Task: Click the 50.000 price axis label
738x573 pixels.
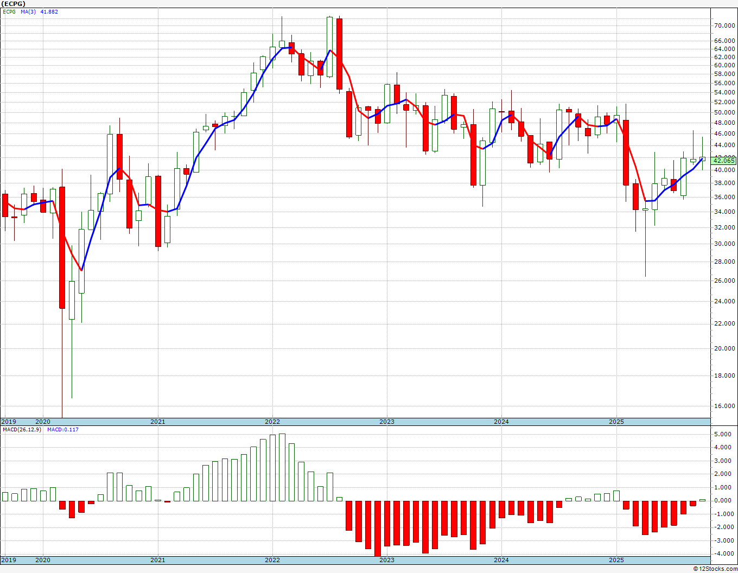Action: pos(724,113)
